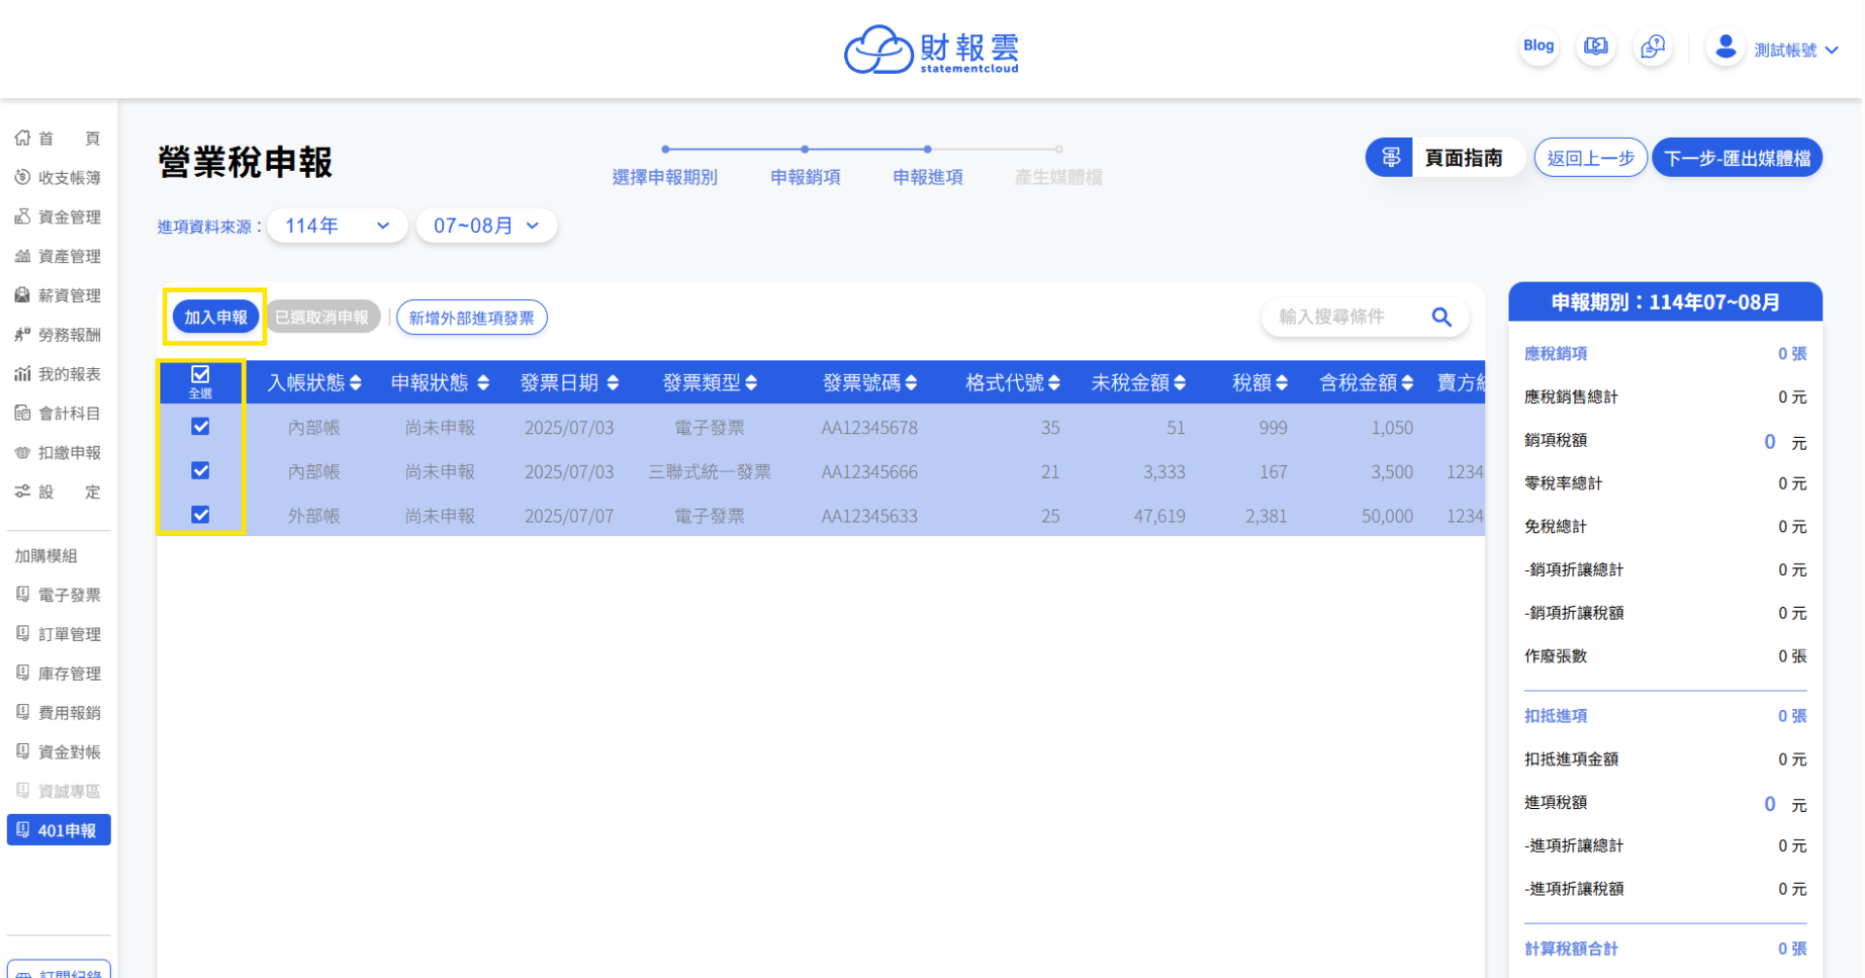Uncheck the row AA12345633 checkbox

pos(200,515)
